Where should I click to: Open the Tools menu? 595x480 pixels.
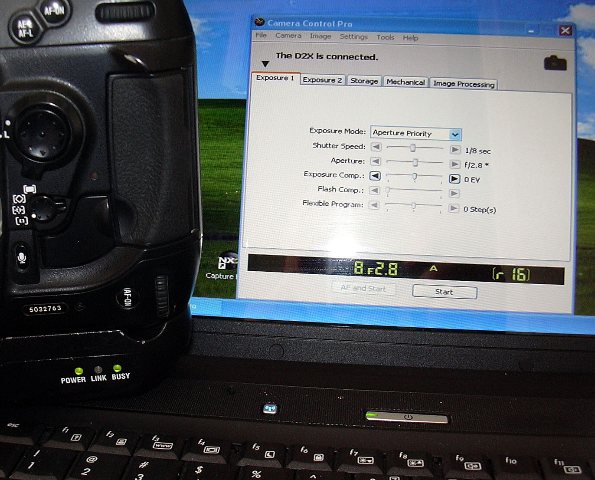(x=385, y=37)
